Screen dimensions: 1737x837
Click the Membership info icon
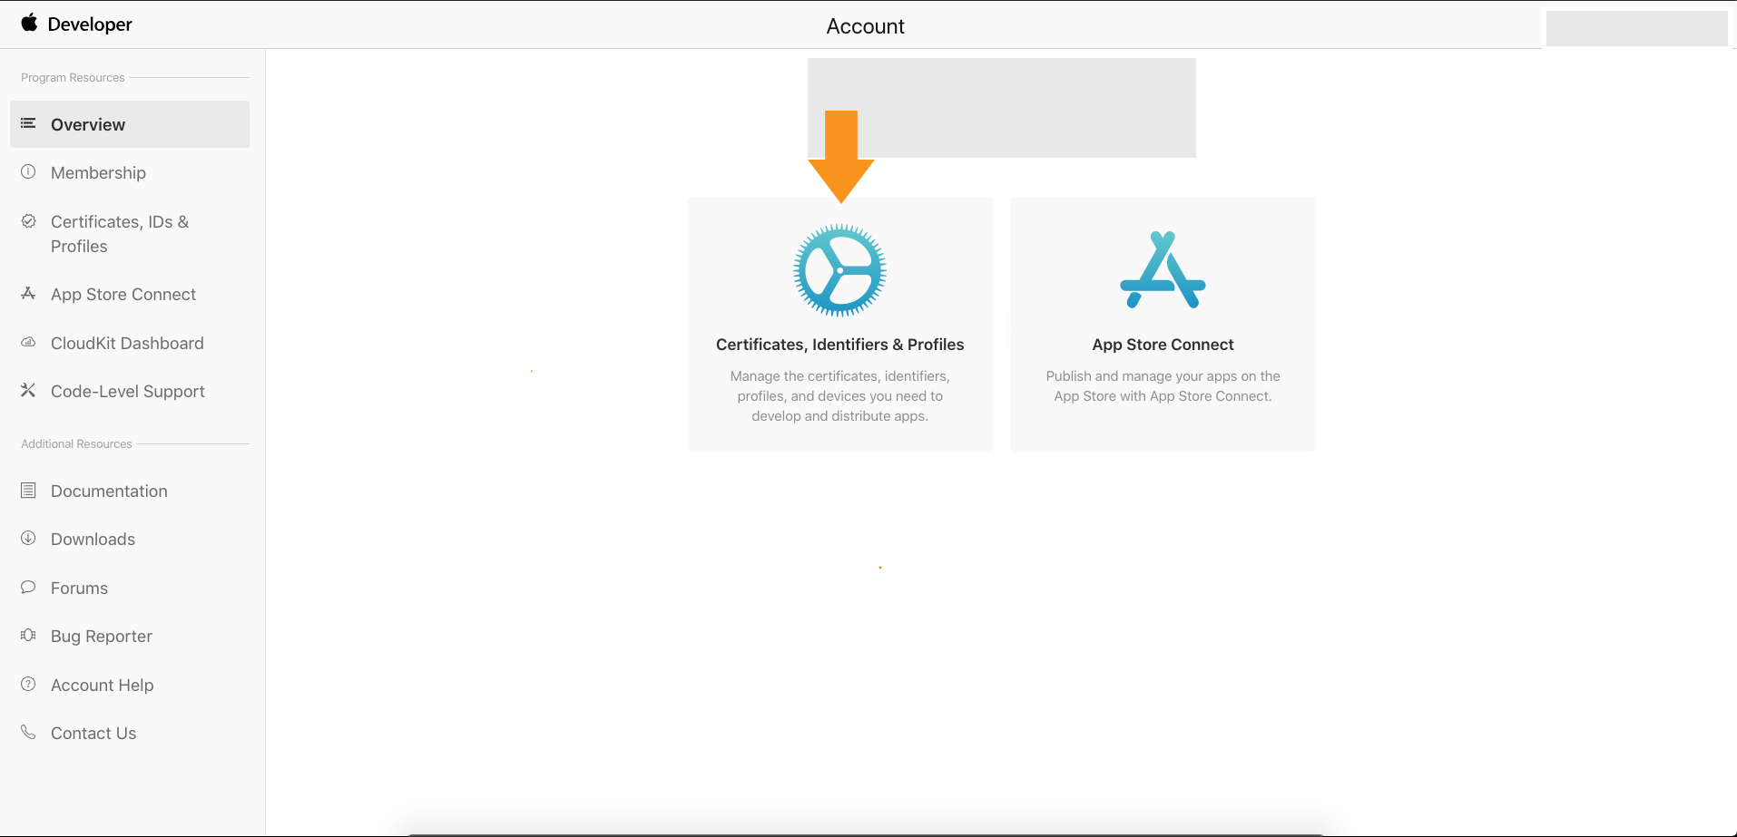pyautogui.click(x=28, y=171)
